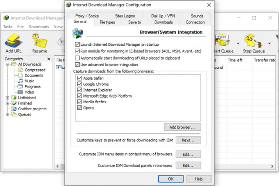279x186 pixels.
Task: Open the Downloads menu
Action: [x=39, y=27]
